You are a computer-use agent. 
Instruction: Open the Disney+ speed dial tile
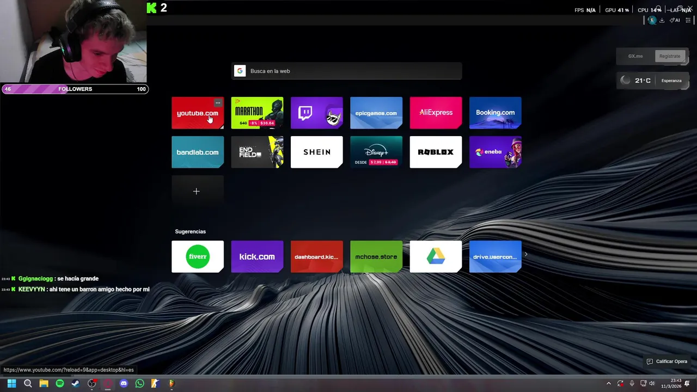click(376, 152)
